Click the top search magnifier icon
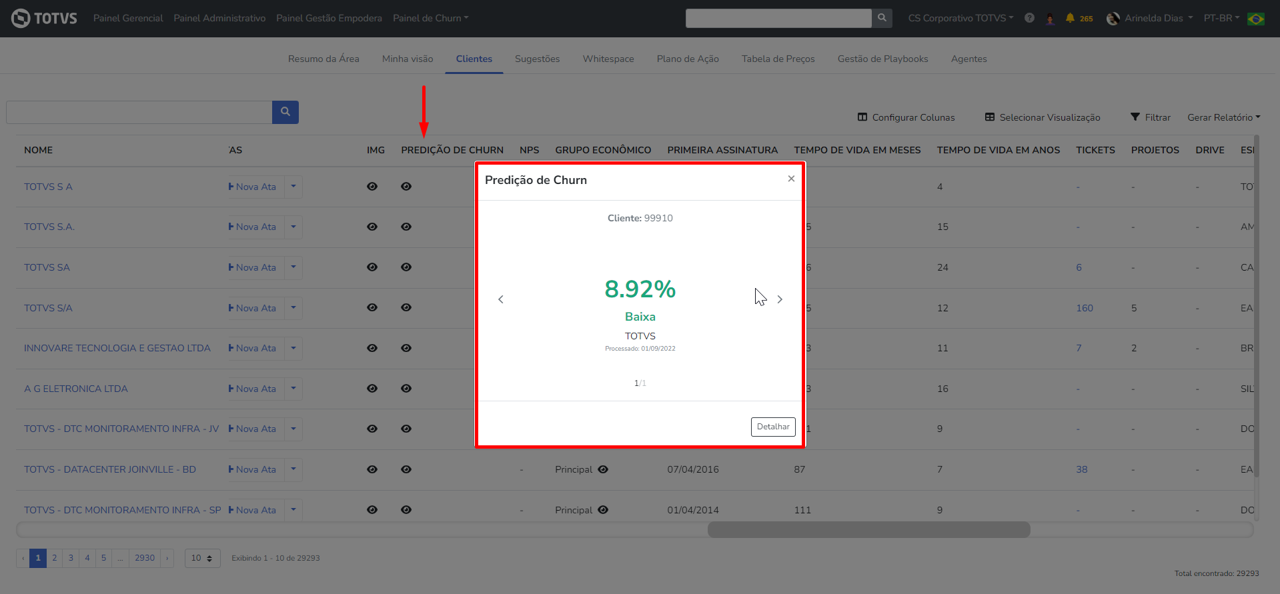 tap(882, 18)
